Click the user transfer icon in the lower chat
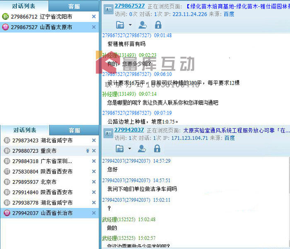The image size is (290, 249). click(x=142, y=149)
